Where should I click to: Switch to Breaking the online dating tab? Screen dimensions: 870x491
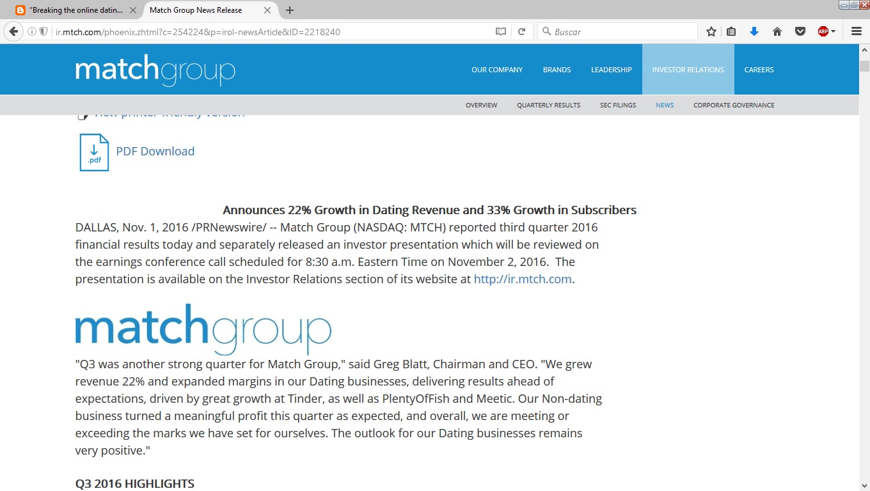tap(76, 10)
